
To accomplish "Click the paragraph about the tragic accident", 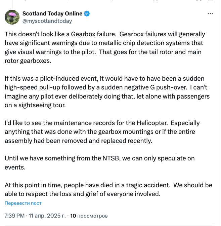I will (x=108, y=189).
